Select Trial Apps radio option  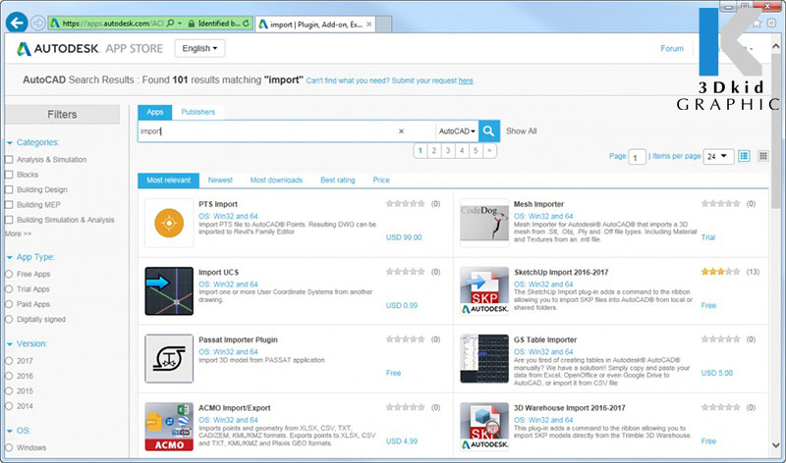tap(9, 289)
